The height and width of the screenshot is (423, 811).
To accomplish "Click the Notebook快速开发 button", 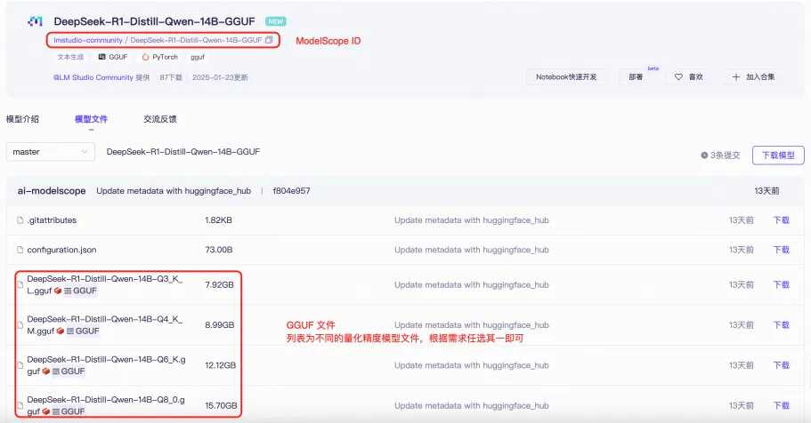I will click(x=566, y=77).
